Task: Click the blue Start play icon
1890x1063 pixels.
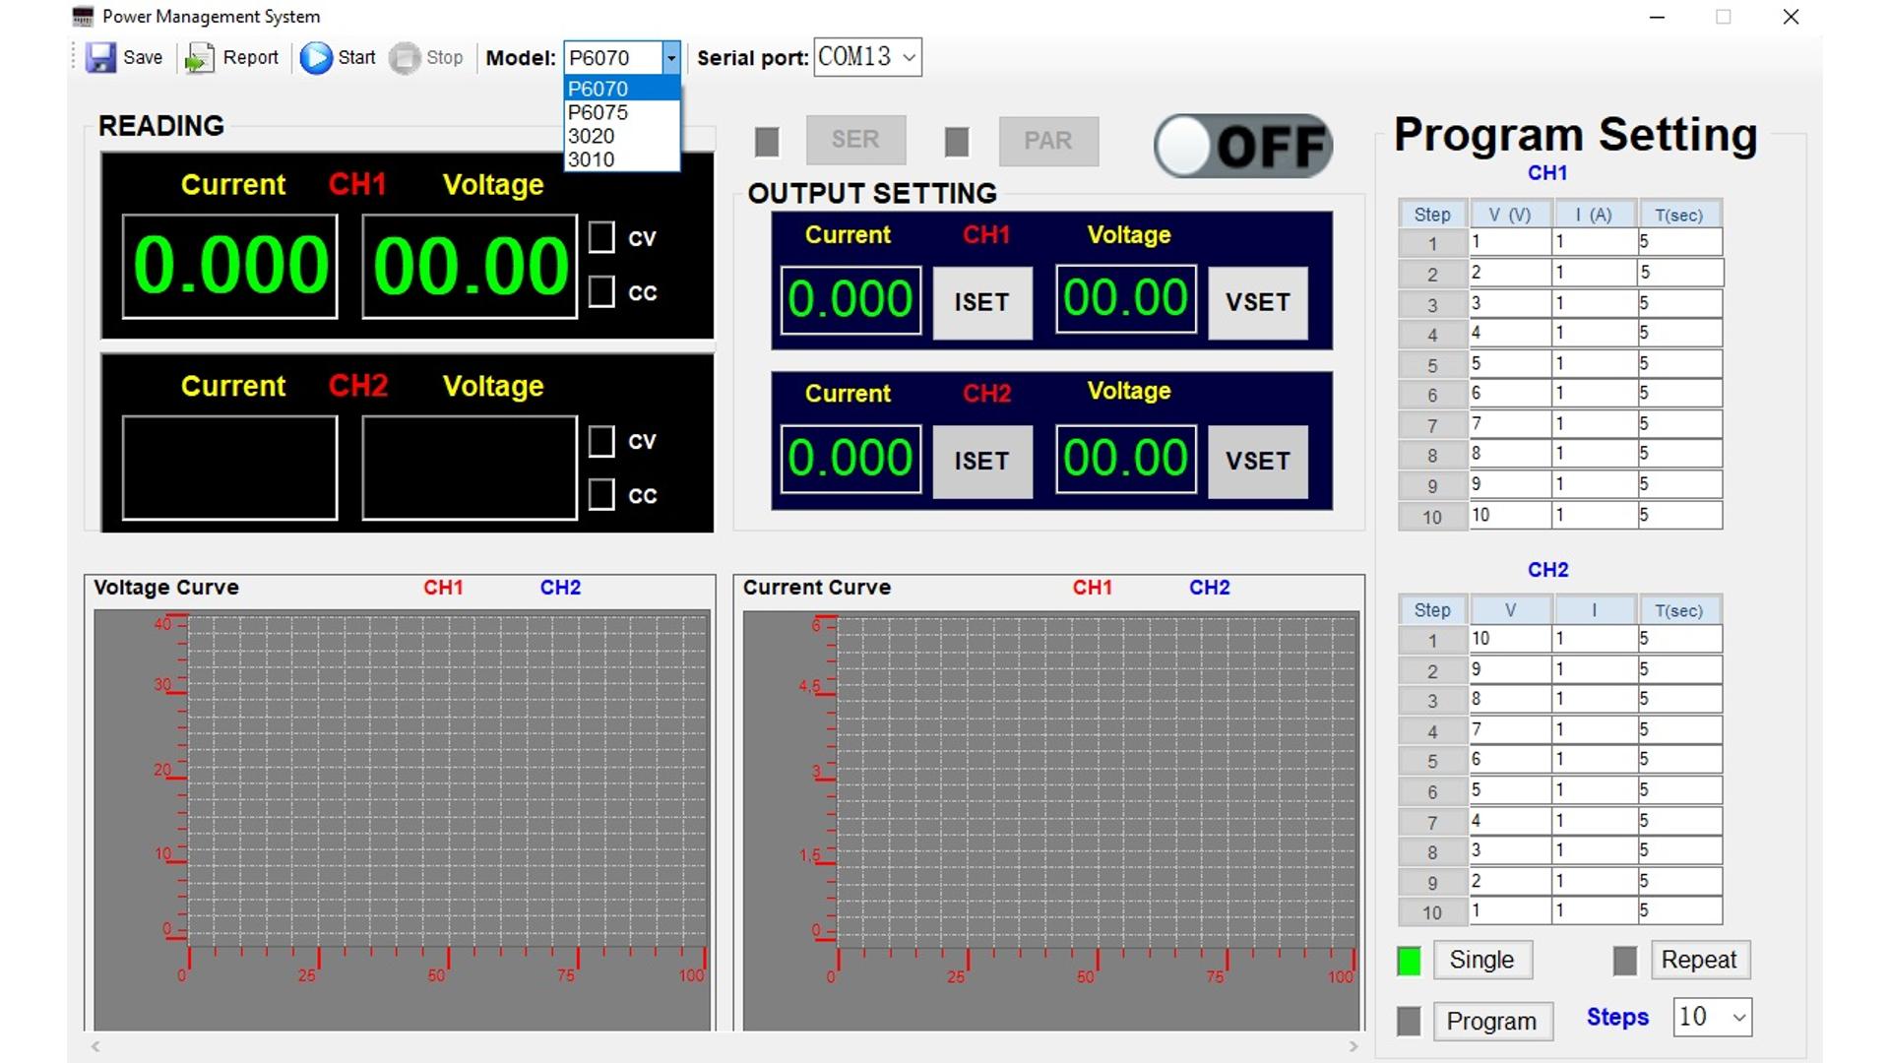Action: click(x=316, y=58)
